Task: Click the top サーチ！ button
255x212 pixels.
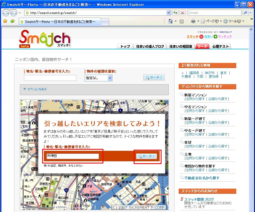Action: pyautogui.click(x=154, y=77)
